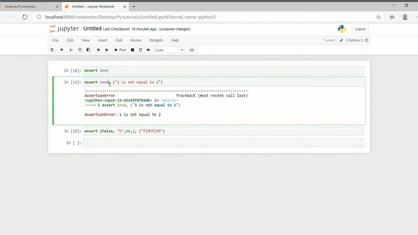
Task: Open a new browser tab
Action: point(134,7)
